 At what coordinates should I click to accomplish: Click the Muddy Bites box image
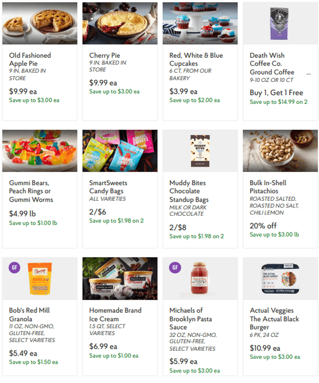click(x=200, y=151)
